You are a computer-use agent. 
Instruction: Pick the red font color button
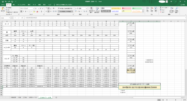pos(37,12)
